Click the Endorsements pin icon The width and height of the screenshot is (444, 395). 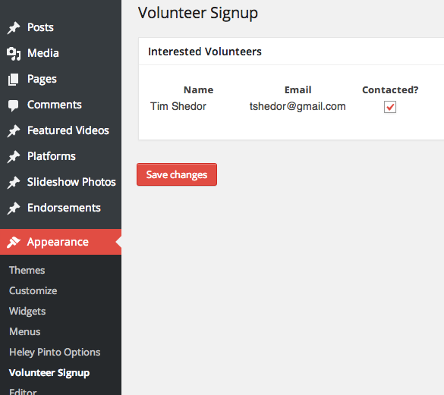click(x=14, y=208)
